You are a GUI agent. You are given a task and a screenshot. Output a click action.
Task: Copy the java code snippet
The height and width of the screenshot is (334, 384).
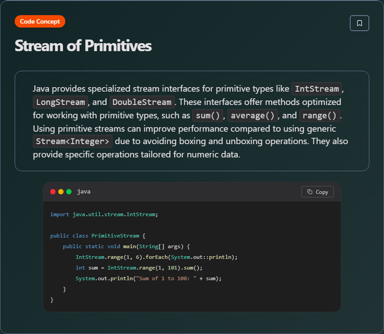point(317,192)
